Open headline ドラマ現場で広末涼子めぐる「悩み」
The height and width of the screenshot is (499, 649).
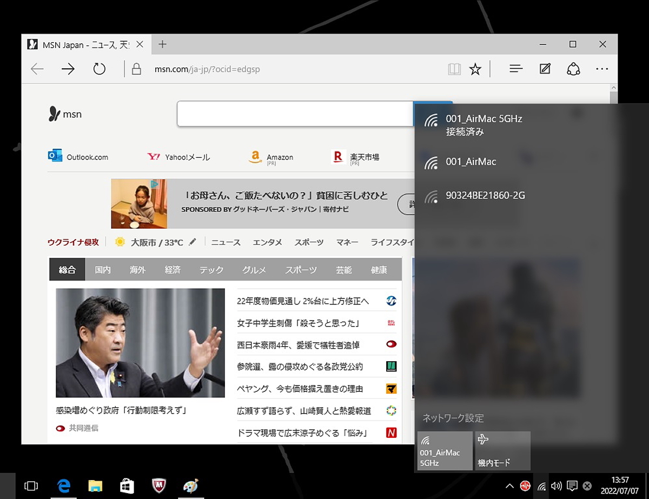[302, 433]
